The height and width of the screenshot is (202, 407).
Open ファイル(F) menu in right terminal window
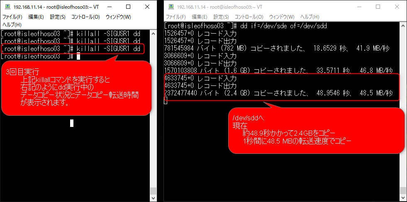tap(176, 17)
